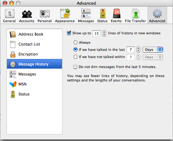Image resolution: width=173 pixels, height=141 pixels.
Task: Click the Message History clock icon
Action: [13, 64]
